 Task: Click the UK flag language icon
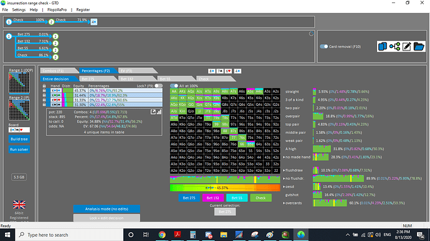tap(19, 204)
